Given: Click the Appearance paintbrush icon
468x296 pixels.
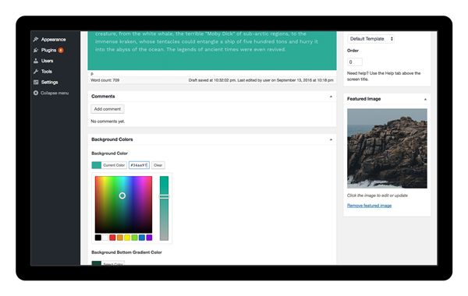Looking at the screenshot, I should 36,40.
